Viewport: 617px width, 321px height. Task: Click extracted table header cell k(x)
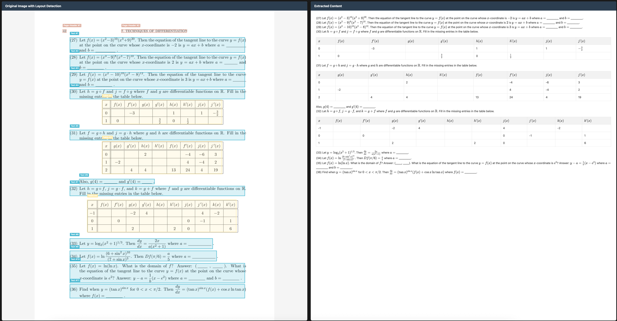[x=560, y=121]
